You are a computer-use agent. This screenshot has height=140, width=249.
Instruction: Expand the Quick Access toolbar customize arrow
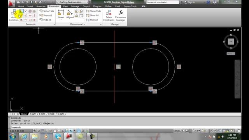90,2
